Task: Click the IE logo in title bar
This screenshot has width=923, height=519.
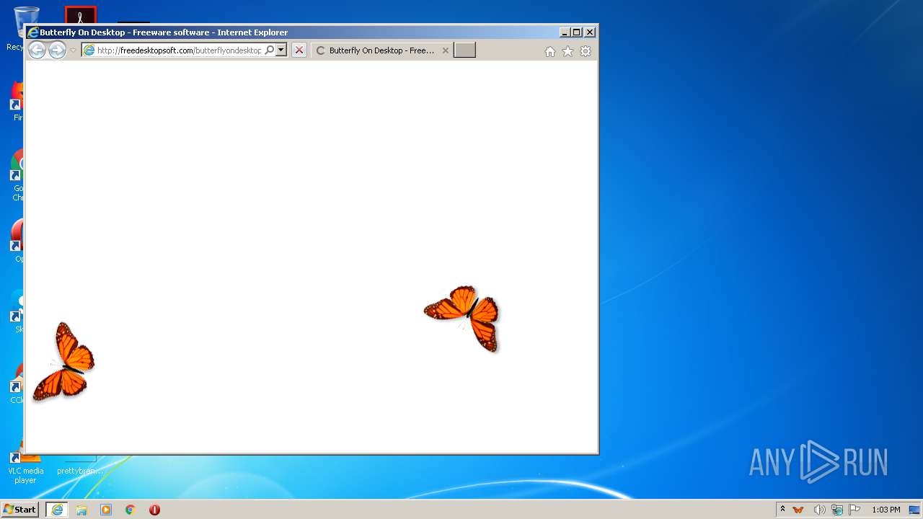Action: click(32, 32)
